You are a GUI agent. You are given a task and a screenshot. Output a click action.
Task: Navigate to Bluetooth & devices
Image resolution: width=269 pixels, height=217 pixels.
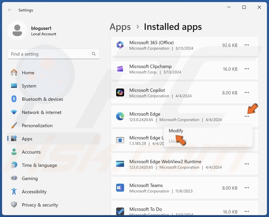click(x=42, y=99)
